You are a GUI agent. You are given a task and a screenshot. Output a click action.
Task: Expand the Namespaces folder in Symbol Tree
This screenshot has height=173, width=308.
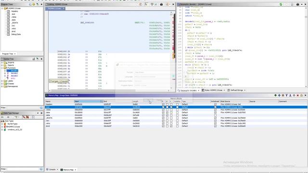click(2, 86)
